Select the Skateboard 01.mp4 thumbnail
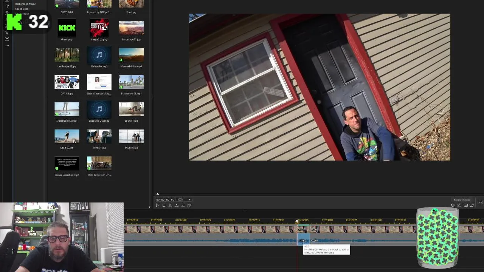 [x=131, y=82]
